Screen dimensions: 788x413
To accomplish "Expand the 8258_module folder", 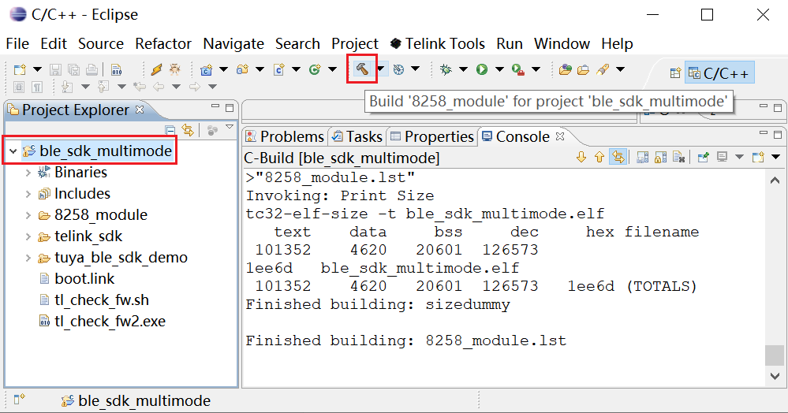I will (x=28, y=215).
